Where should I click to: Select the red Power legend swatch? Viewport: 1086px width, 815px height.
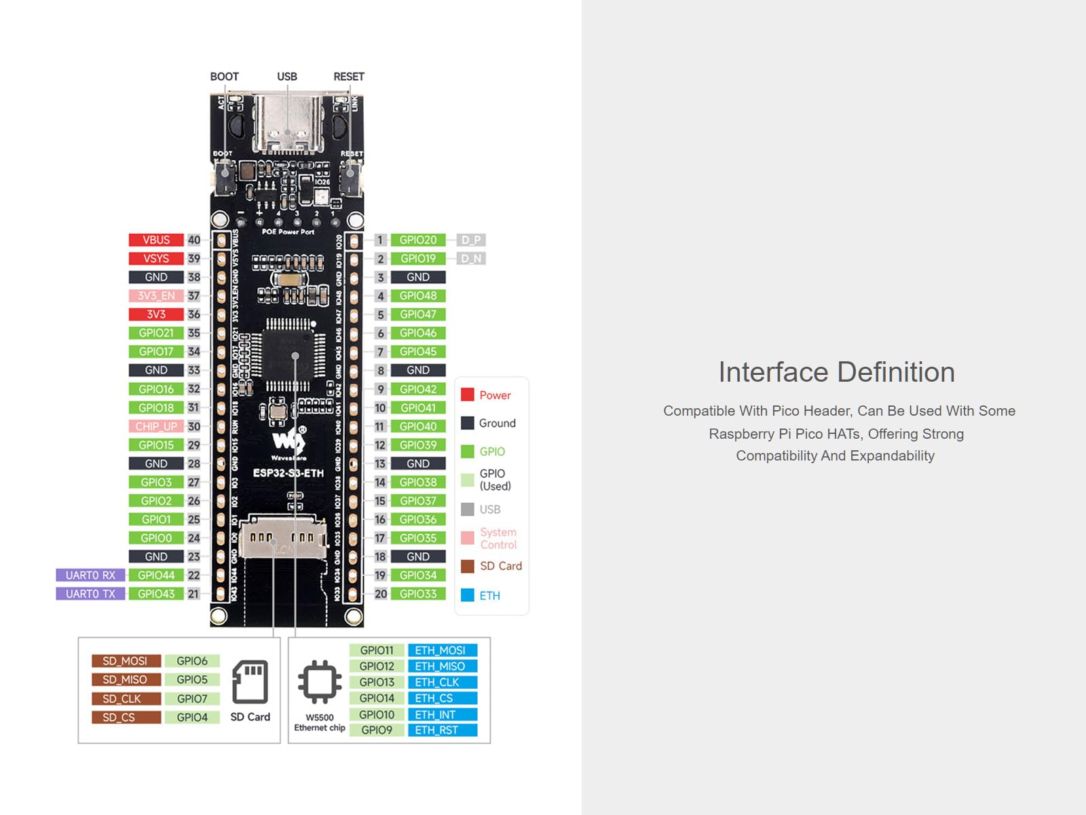pyautogui.click(x=468, y=395)
